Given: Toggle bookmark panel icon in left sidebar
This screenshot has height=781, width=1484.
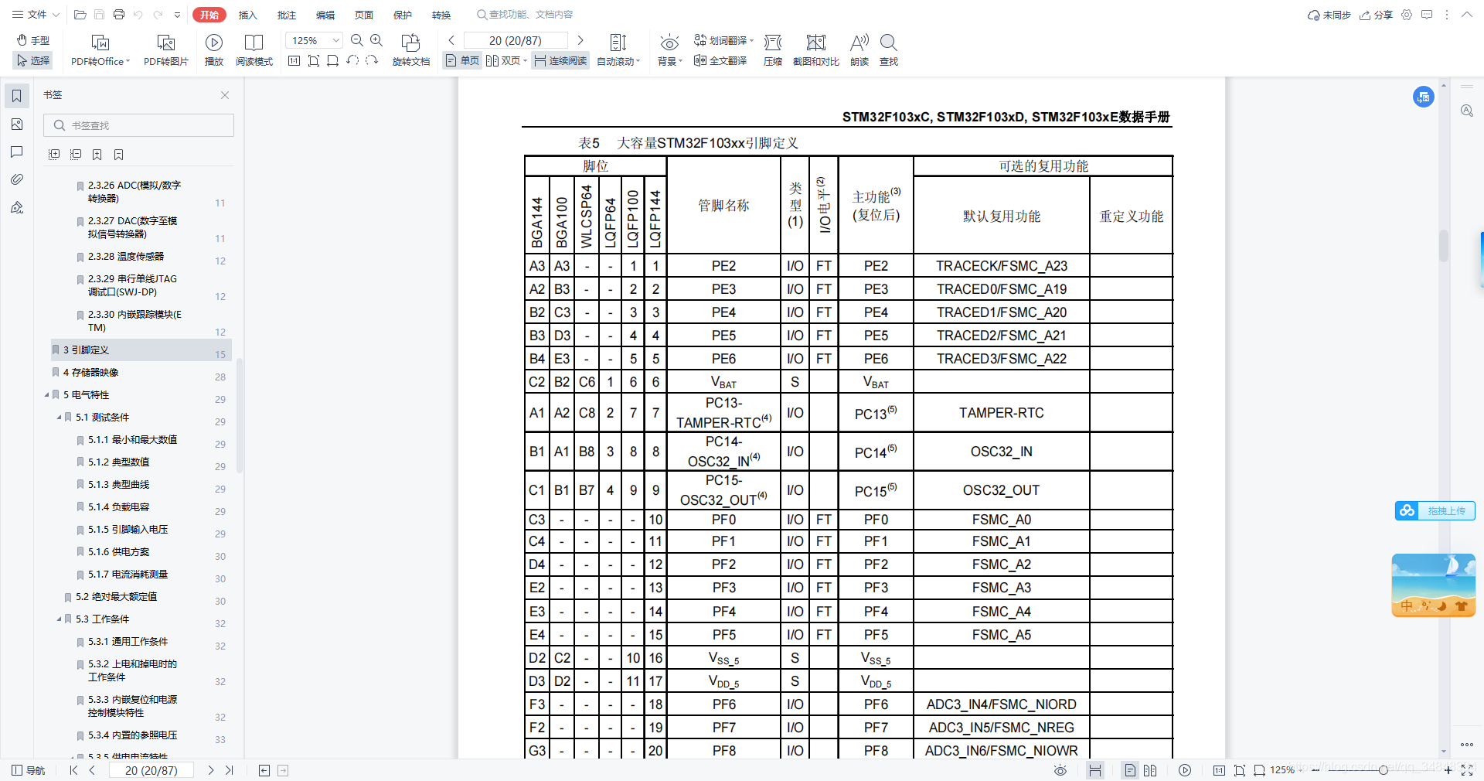Looking at the screenshot, I should click(x=17, y=96).
